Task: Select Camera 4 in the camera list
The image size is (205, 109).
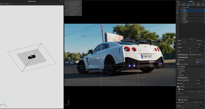Action: (x=185, y=15)
